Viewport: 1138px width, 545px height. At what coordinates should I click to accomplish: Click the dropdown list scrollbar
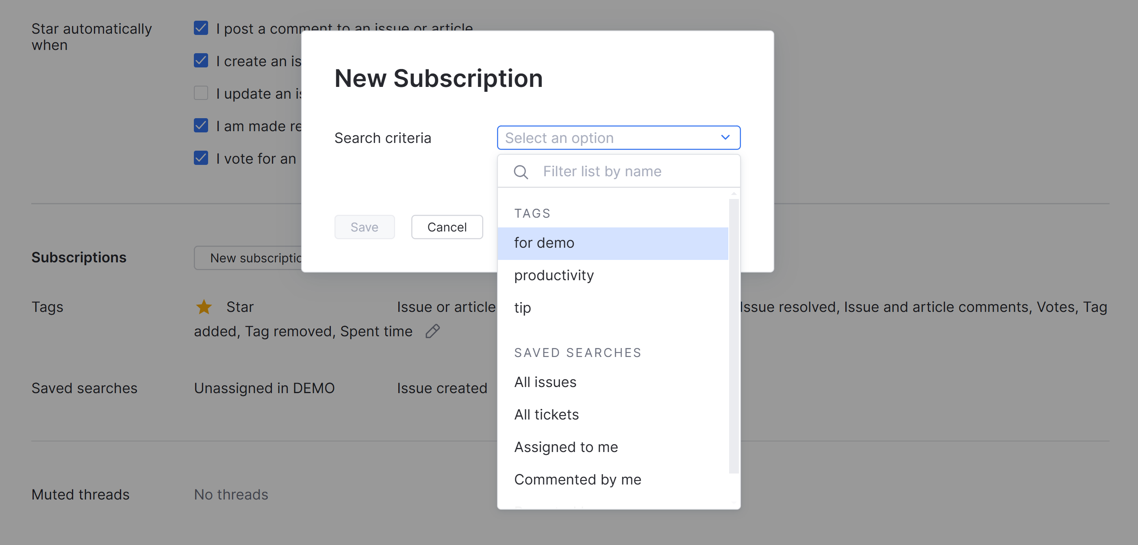tap(733, 335)
